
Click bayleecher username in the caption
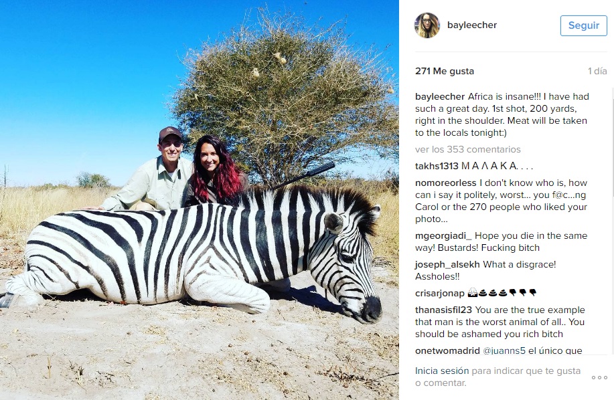point(440,96)
